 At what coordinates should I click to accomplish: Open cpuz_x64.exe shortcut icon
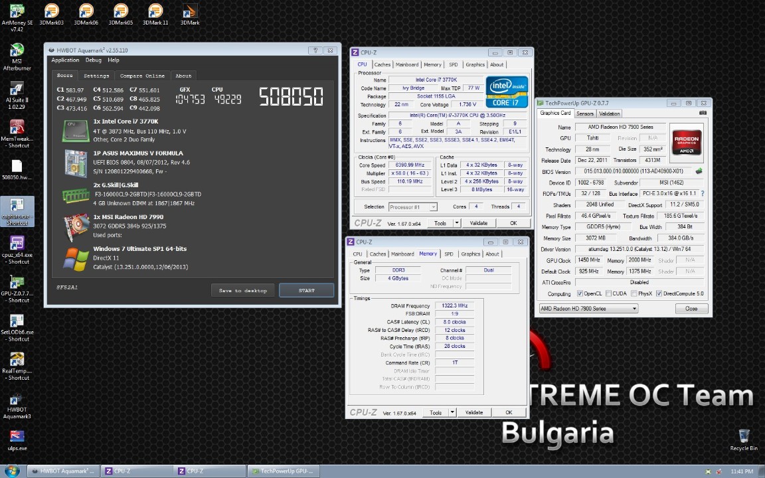click(x=17, y=250)
